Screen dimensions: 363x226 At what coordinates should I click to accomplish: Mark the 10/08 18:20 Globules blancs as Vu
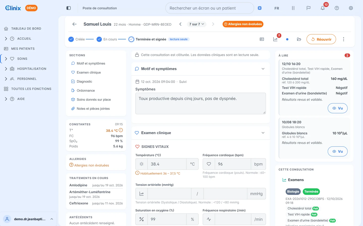click(x=338, y=151)
